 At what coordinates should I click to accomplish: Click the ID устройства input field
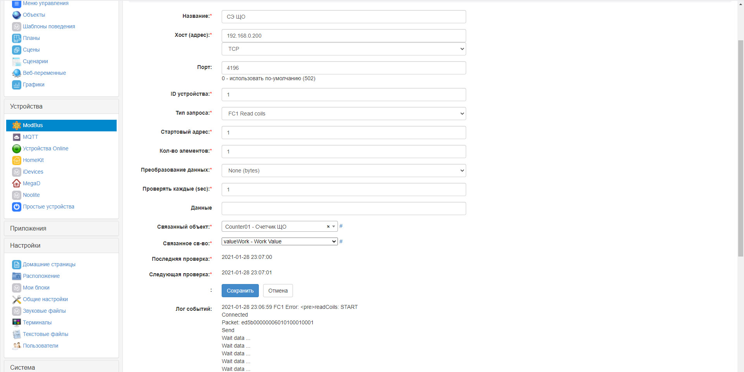(x=344, y=95)
